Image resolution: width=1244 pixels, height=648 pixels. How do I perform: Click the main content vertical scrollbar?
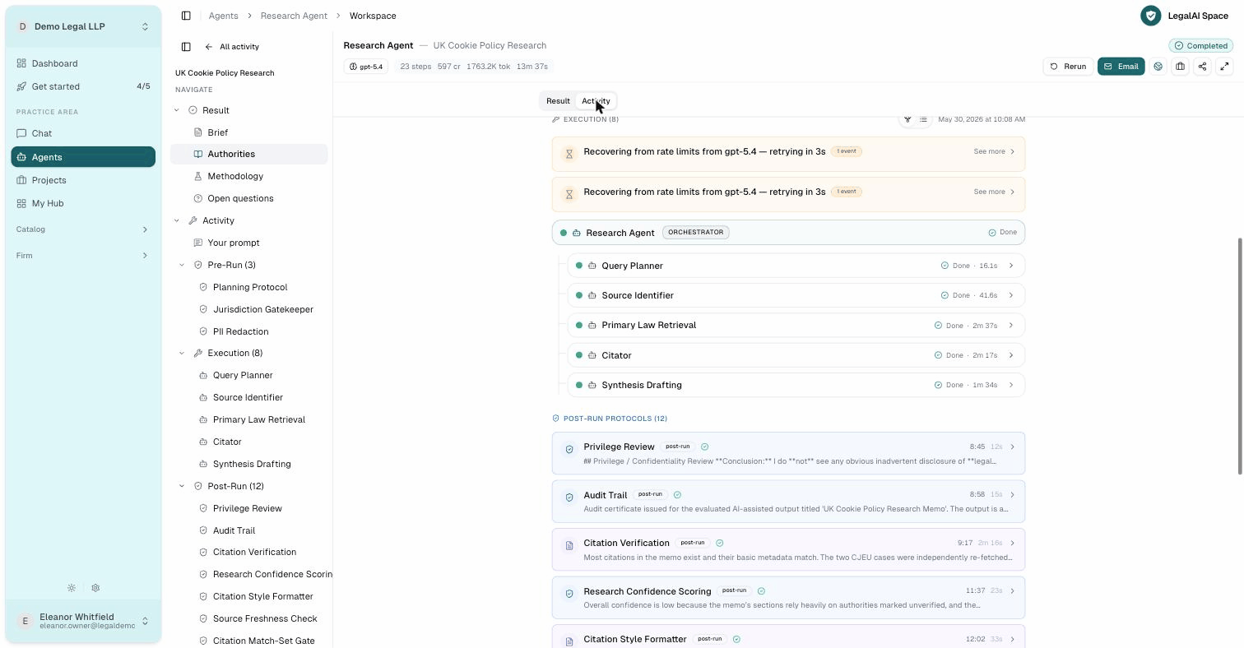[x=1240, y=356]
